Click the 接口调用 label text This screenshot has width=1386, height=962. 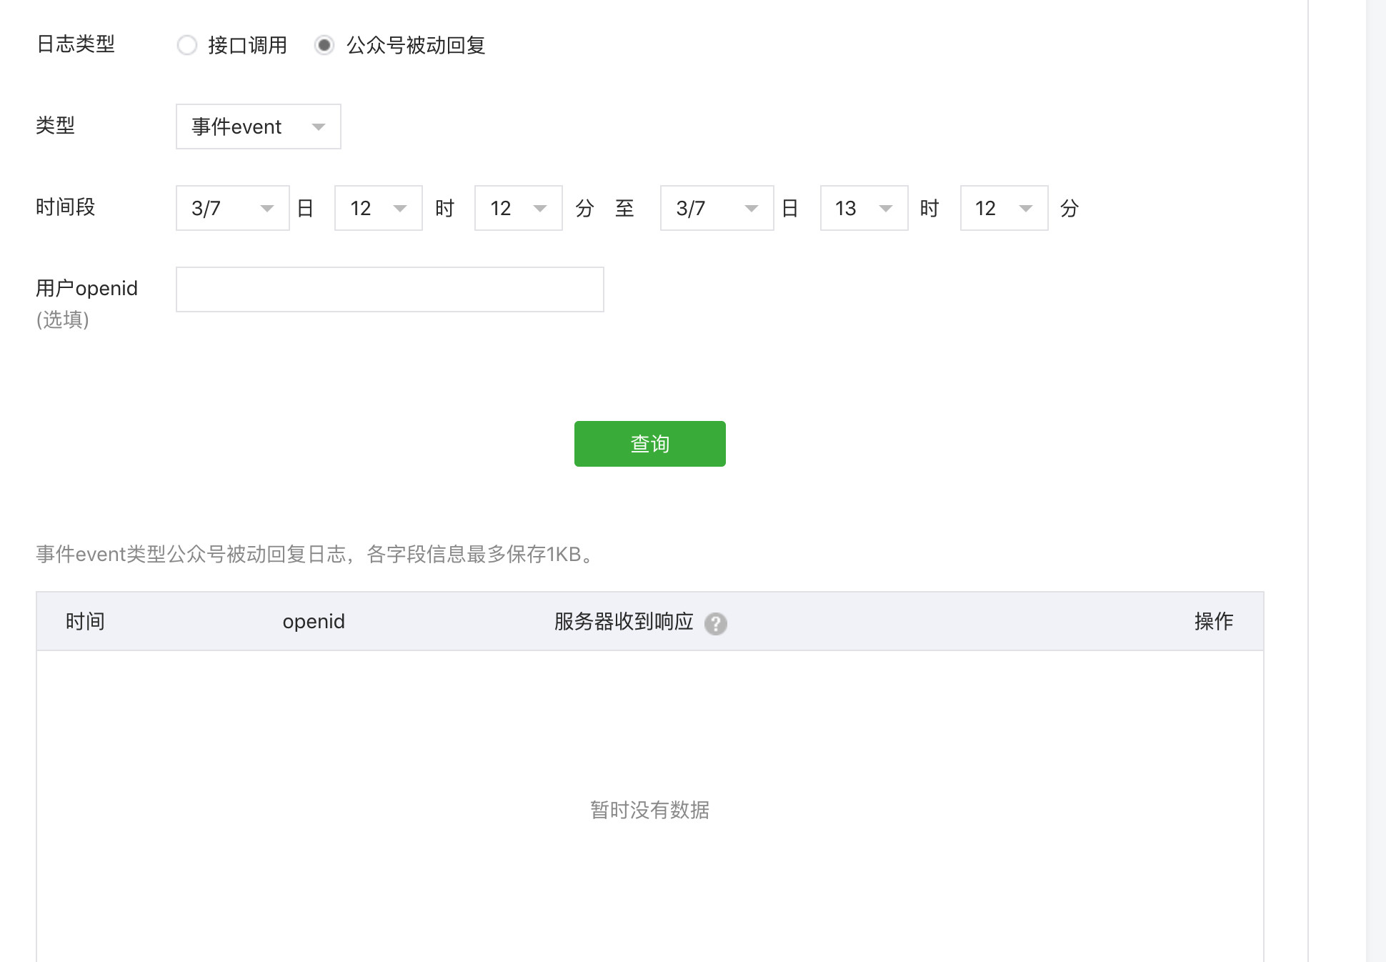[x=247, y=45]
